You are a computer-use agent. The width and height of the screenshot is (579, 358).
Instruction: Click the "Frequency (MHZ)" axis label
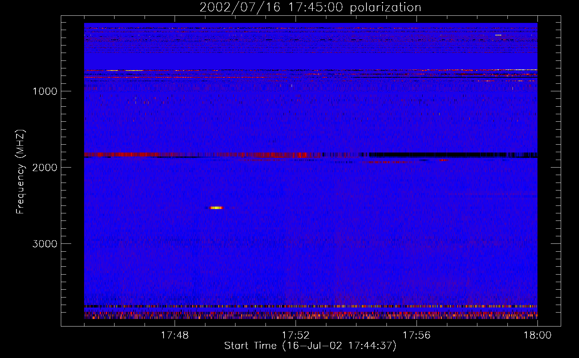pos(20,172)
